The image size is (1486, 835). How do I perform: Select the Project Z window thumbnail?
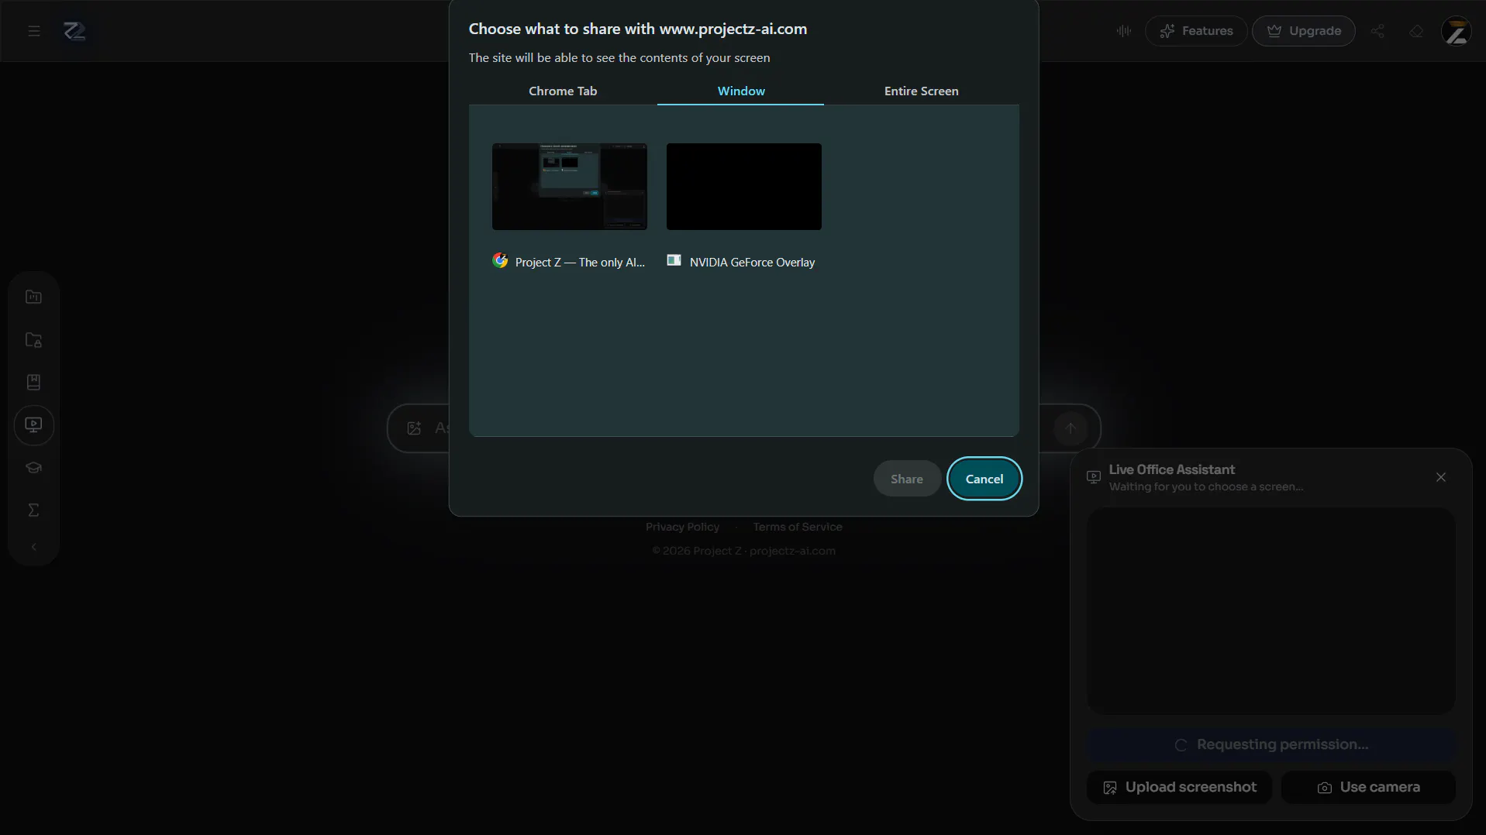coord(570,187)
